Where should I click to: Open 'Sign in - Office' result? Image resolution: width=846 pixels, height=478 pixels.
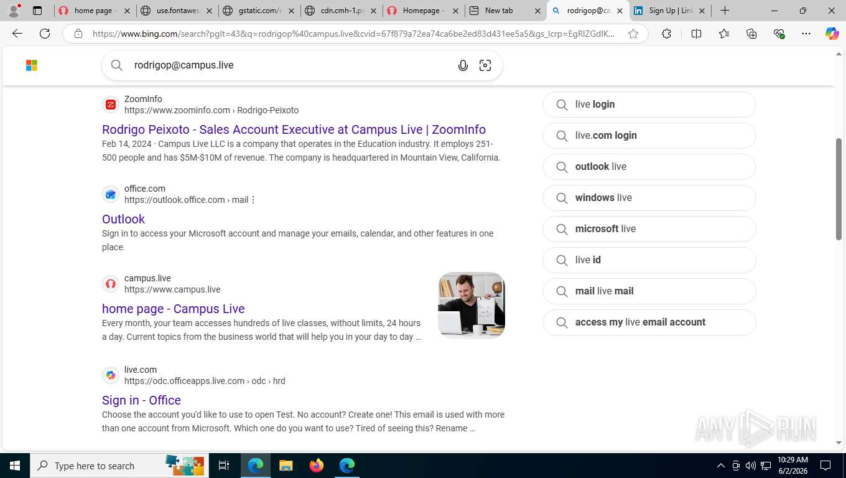(141, 400)
